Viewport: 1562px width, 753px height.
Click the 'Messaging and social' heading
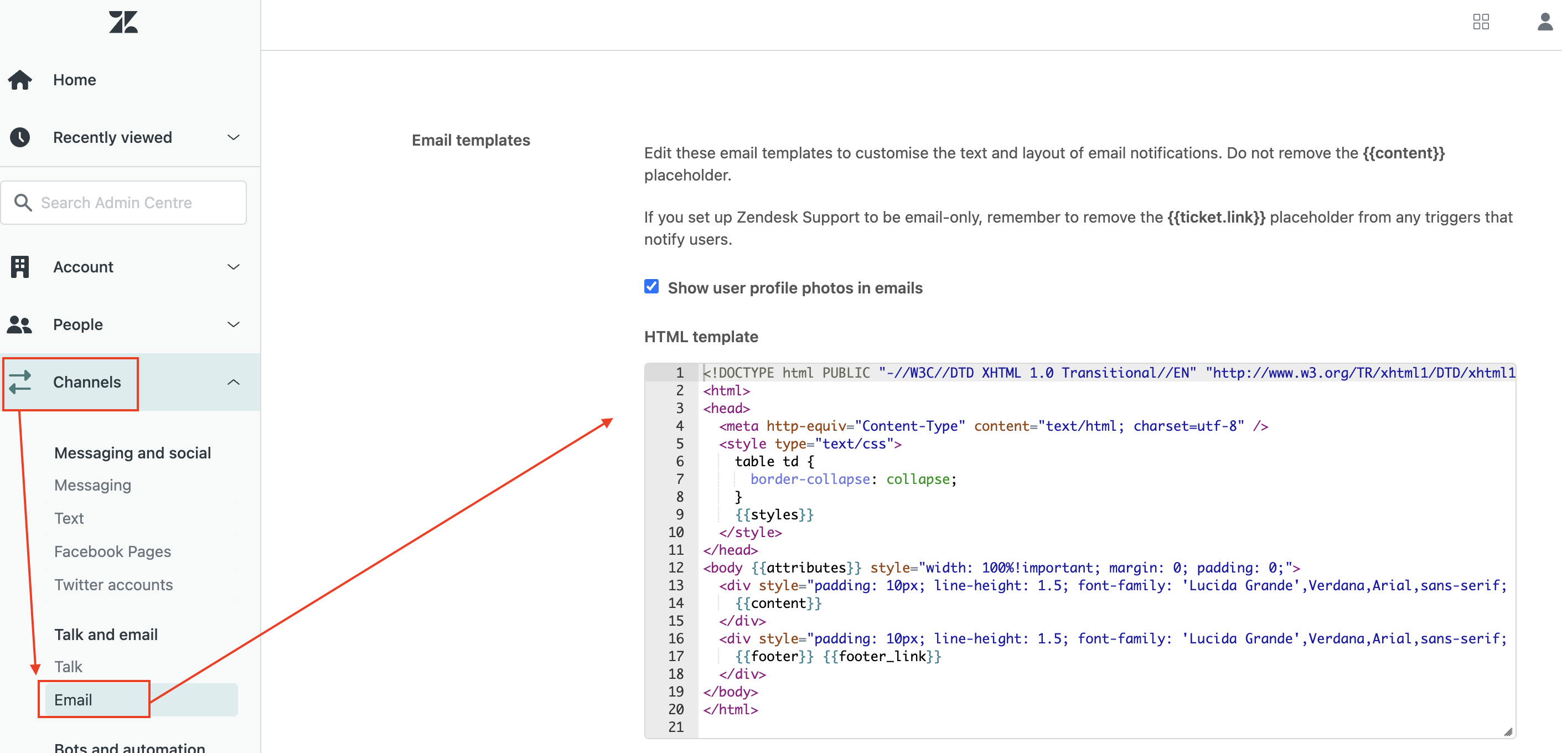tap(133, 453)
